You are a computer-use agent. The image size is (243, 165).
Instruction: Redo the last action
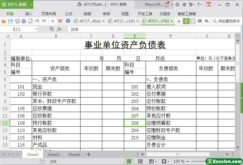(x=44, y=21)
